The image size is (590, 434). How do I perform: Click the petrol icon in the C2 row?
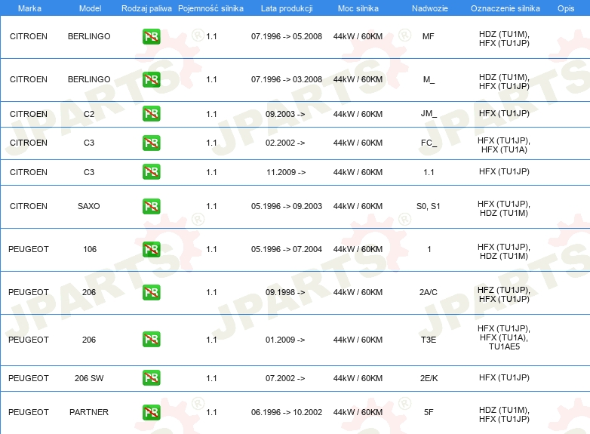click(151, 114)
